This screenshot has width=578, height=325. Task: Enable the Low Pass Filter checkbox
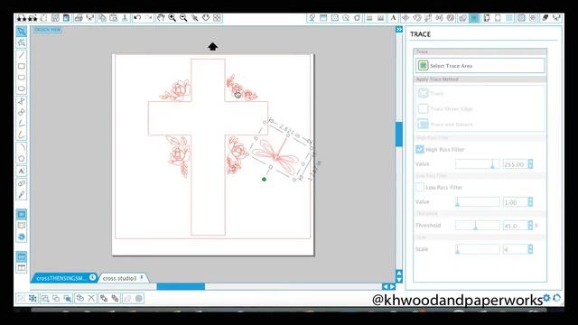pos(420,187)
